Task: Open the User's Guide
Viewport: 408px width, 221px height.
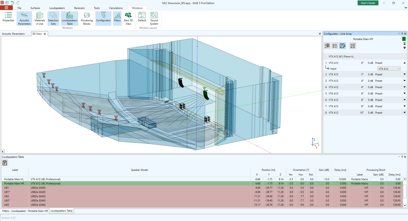Action: point(368,3)
